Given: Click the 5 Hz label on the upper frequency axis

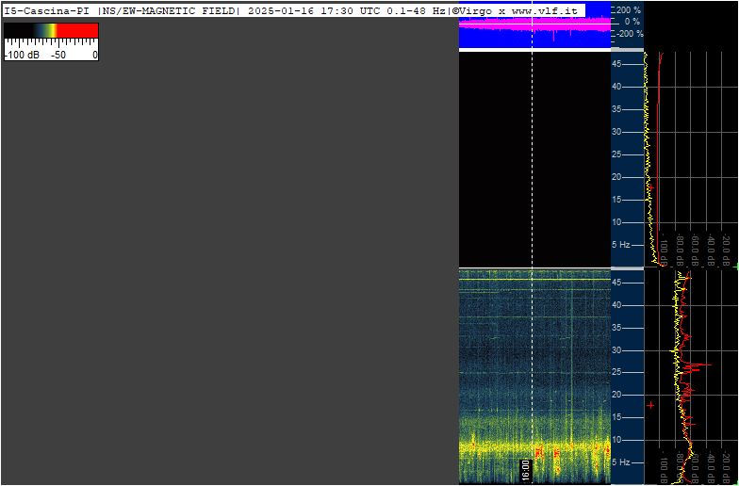Looking at the screenshot, I should pyautogui.click(x=621, y=245).
